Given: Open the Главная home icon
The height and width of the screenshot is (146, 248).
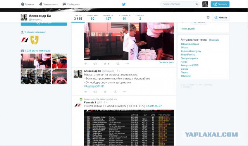Looking at the screenshot, I should tap(22, 4).
